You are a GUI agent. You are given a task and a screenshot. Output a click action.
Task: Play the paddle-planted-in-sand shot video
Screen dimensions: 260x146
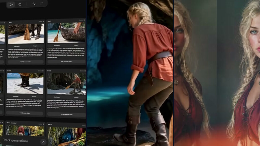26,34
